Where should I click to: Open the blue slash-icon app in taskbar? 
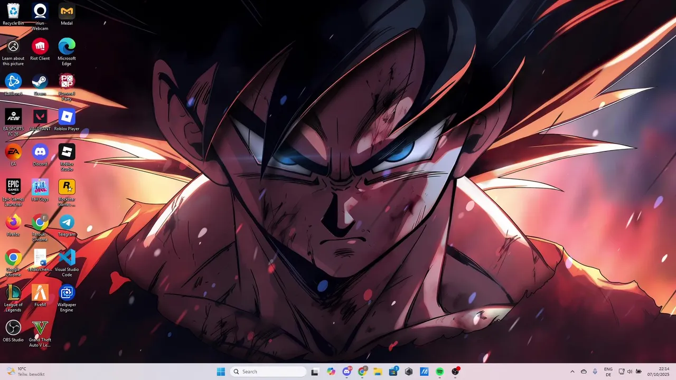pos(424,372)
